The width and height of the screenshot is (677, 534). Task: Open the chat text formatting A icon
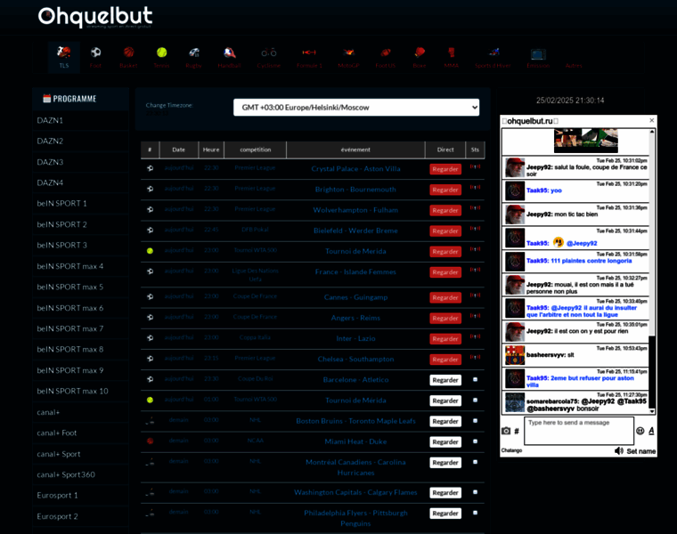pyautogui.click(x=651, y=431)
